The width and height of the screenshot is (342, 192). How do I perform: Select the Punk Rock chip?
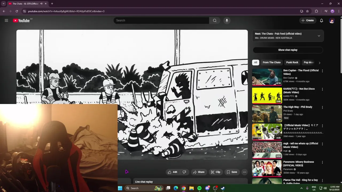pyautogui.click(x=292, y=62)
